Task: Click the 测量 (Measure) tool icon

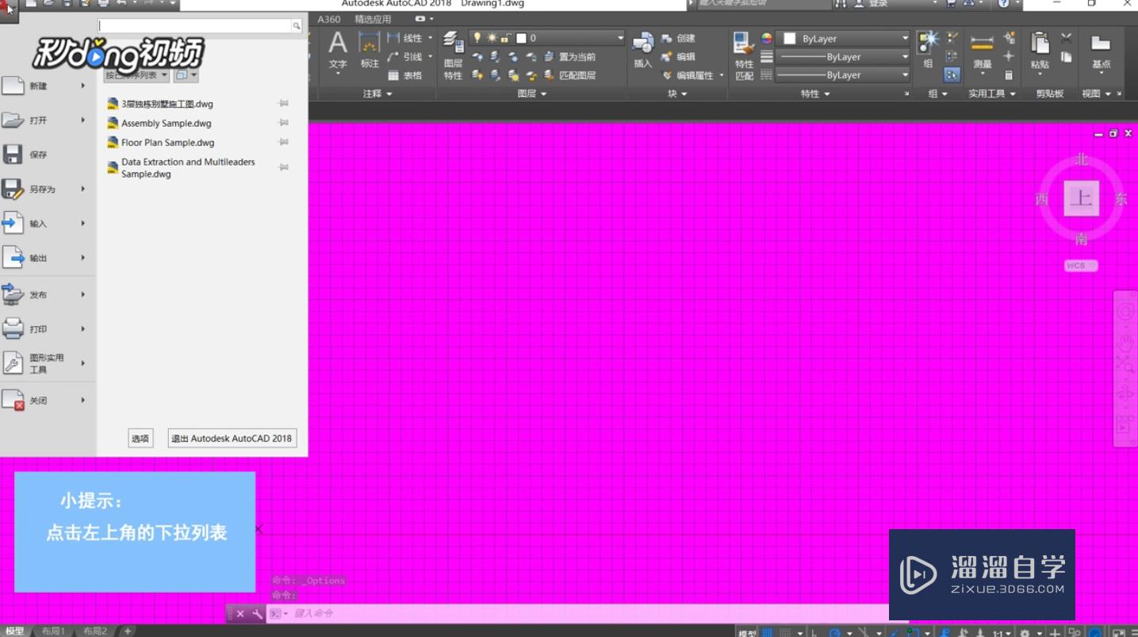Action: [982, 44]
